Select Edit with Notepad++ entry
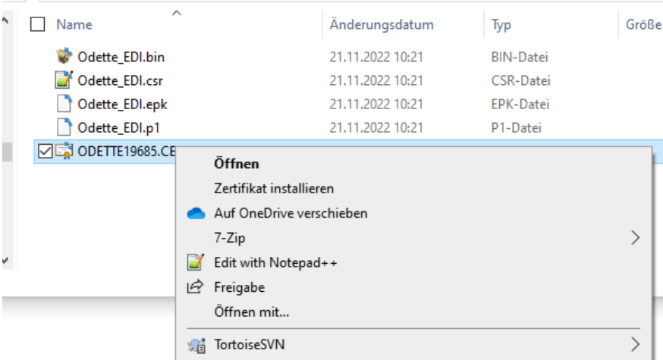This screenshot has height=360, width=663. pyautogui.click(x=275, y=263)
